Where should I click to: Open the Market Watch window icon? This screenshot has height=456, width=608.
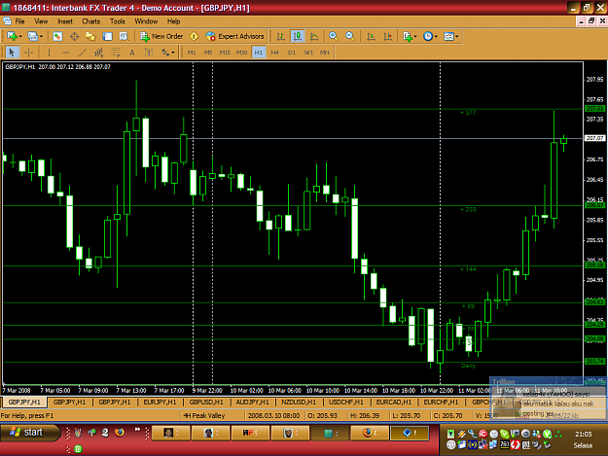point(57,36)
